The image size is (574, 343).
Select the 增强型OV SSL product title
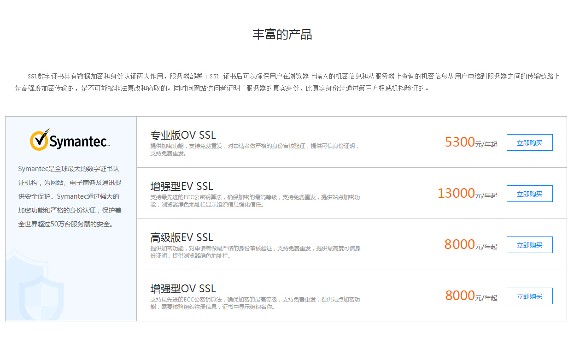coord(183,289)
